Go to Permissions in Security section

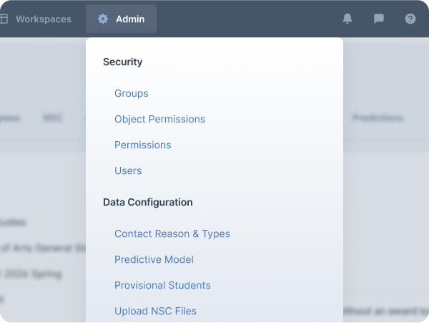click(x=142, y=145)
